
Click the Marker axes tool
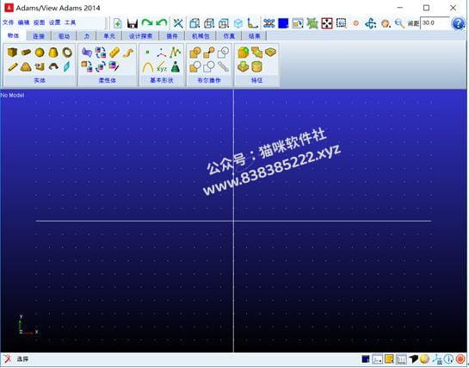[x=162, y=53]
